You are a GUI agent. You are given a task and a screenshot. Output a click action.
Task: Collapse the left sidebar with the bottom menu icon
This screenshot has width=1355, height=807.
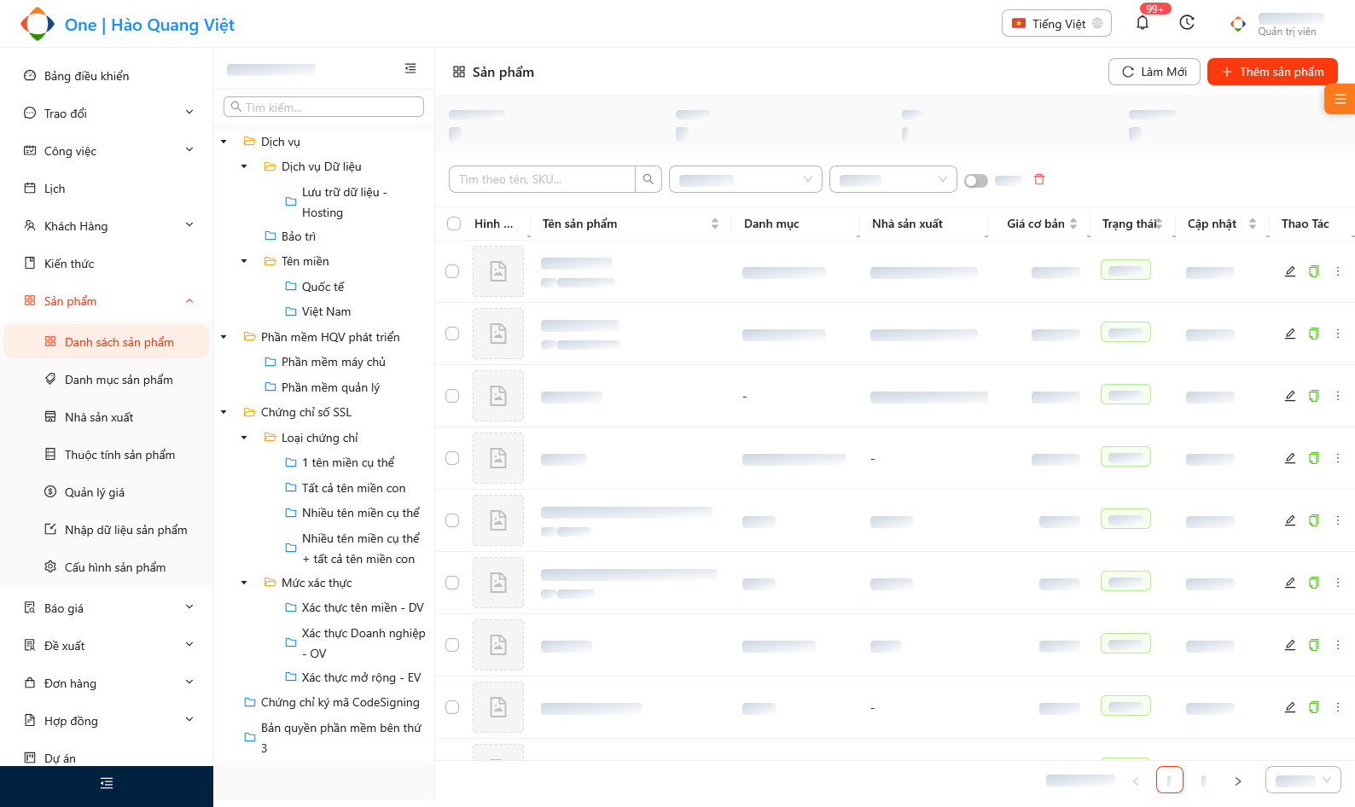(107, 783)
